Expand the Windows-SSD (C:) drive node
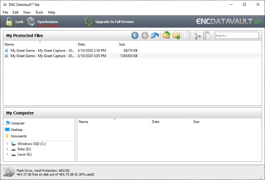The image size is (265, 180). pyautogui.click(x=7, y=144)
